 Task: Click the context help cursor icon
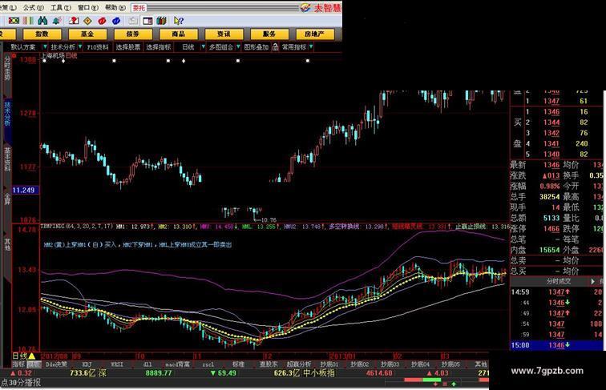click(x=178, y=21)
